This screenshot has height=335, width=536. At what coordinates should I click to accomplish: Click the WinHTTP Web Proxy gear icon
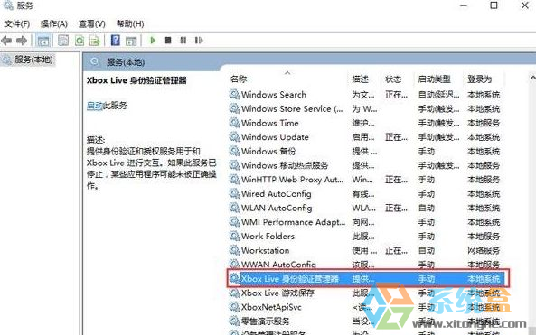coord(234,180)
